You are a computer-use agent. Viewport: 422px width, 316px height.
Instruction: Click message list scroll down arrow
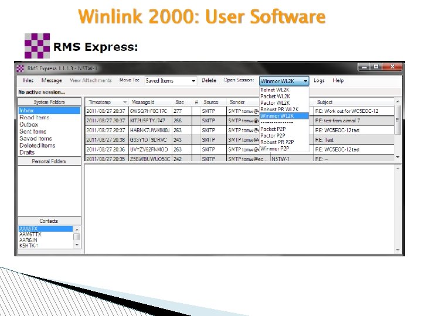coord(397,157)
